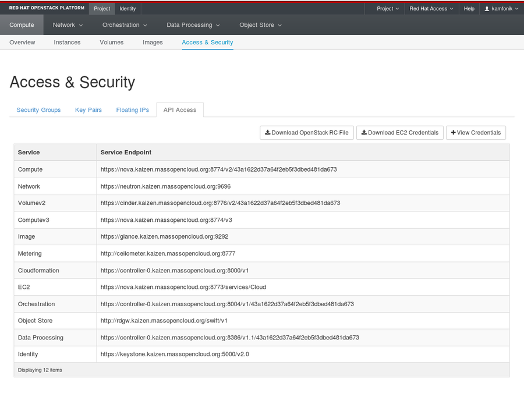The height and width of the screenshot is (393, 524).
Task: Go to the Instances subpage
Action: (67, 43)
